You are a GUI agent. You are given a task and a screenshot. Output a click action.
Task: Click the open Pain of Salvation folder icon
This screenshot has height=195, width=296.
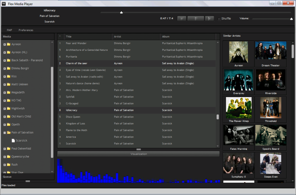coord(9,132)
